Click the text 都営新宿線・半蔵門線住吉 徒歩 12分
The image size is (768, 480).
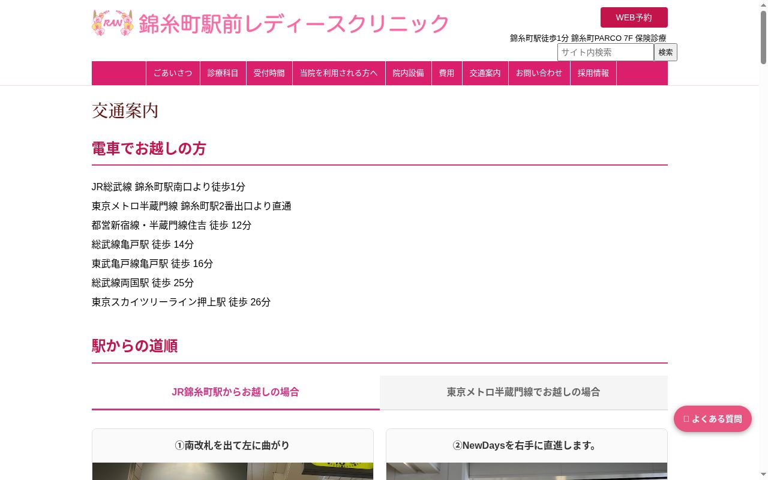pyautogui.click(x=172, y=226)
